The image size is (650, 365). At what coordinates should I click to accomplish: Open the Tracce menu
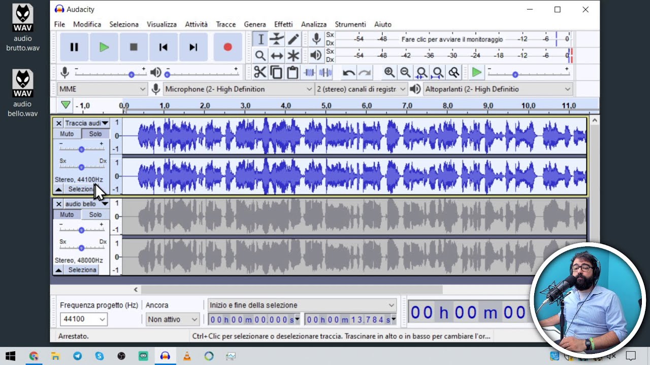(x=226, y=24)
